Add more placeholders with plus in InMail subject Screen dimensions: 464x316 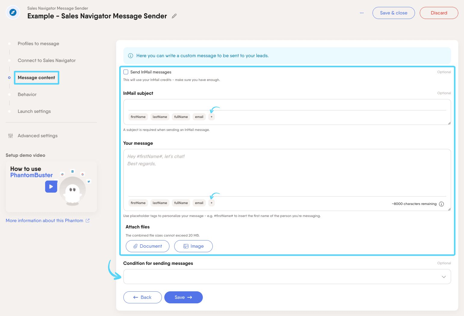click(x=212, y=117)
